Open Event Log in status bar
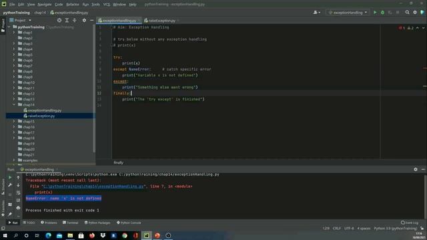Viewport: 427px width, 240px height. pyautogui.click(x=410, y=223)
